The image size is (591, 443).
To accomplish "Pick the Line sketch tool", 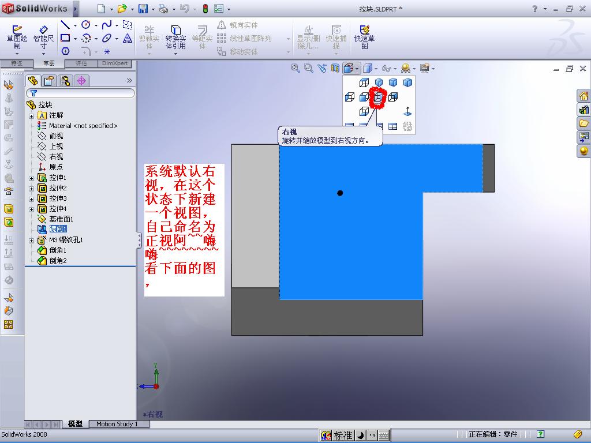I will point(65,25).
